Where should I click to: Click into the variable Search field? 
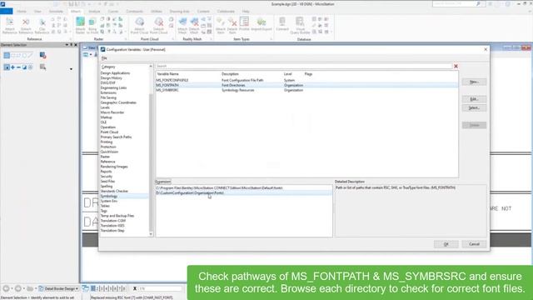(x=303, y=66)
